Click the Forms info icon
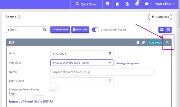 point(19,17)
